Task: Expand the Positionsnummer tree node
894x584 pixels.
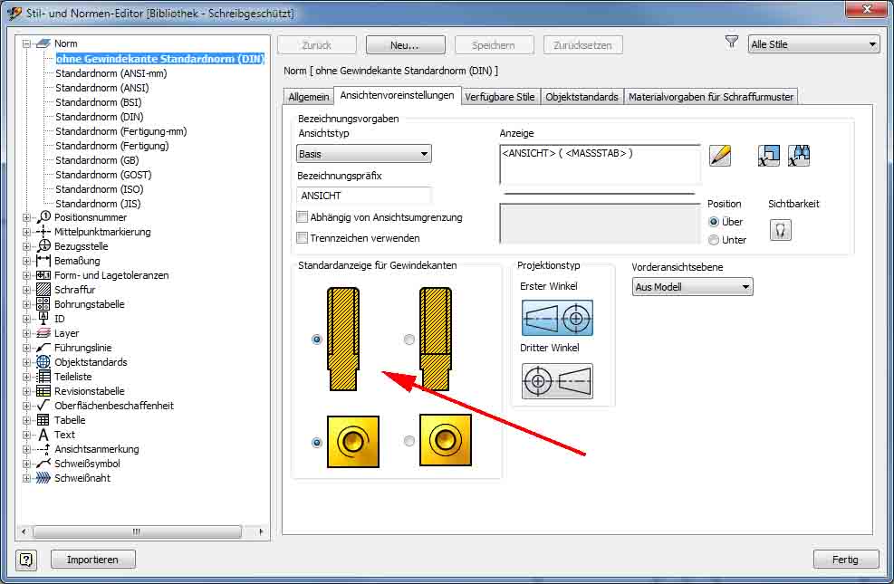Action: pyautogui.click(x=26, y=217)
